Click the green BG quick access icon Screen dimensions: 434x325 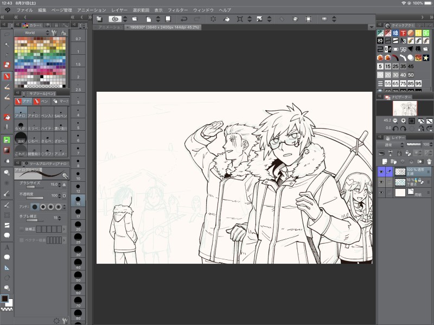tap(426, 33)
